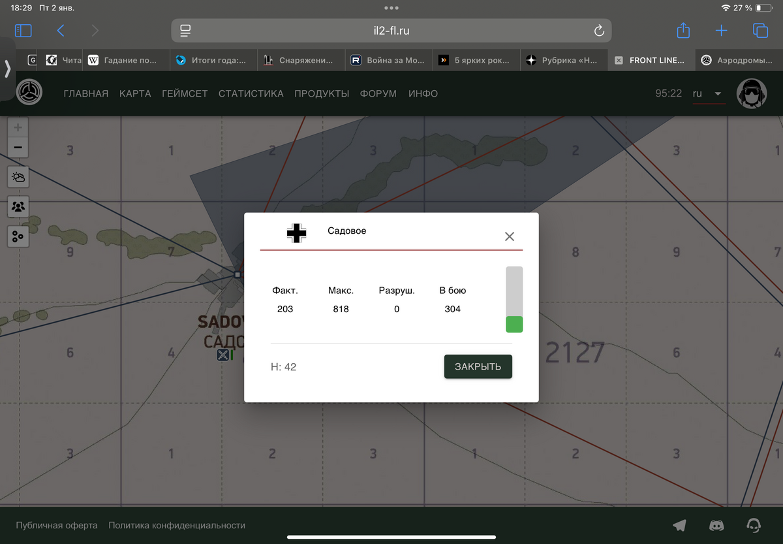Viewport: 783px width, 544px height.
Task: Open the СТАТИСТИКА menu item
Action: pos(251,94)
